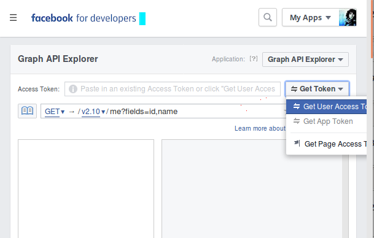Image resolution: width=374 pixels, height=238 pixels.
Task: Open the Graph API Explorer application dropdown
Action: [305, 60]
